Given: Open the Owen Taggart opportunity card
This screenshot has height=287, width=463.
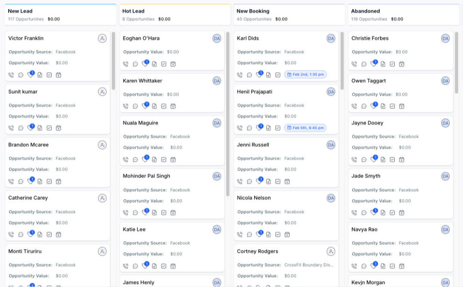Looking at the screenshot, I should coord(369,81).
